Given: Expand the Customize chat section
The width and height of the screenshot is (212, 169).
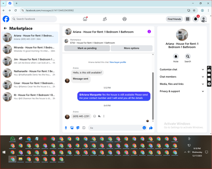Looking at the screenshot, I should pyautogui.click(x=182, y=69).
